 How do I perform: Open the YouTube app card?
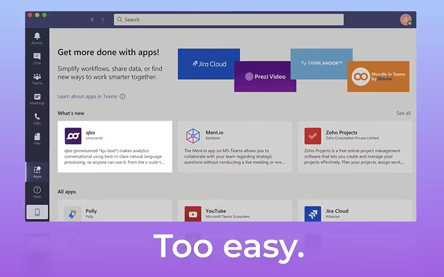(235, 211)
